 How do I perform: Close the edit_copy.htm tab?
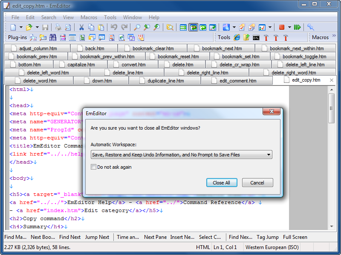(x=332, y=80)
